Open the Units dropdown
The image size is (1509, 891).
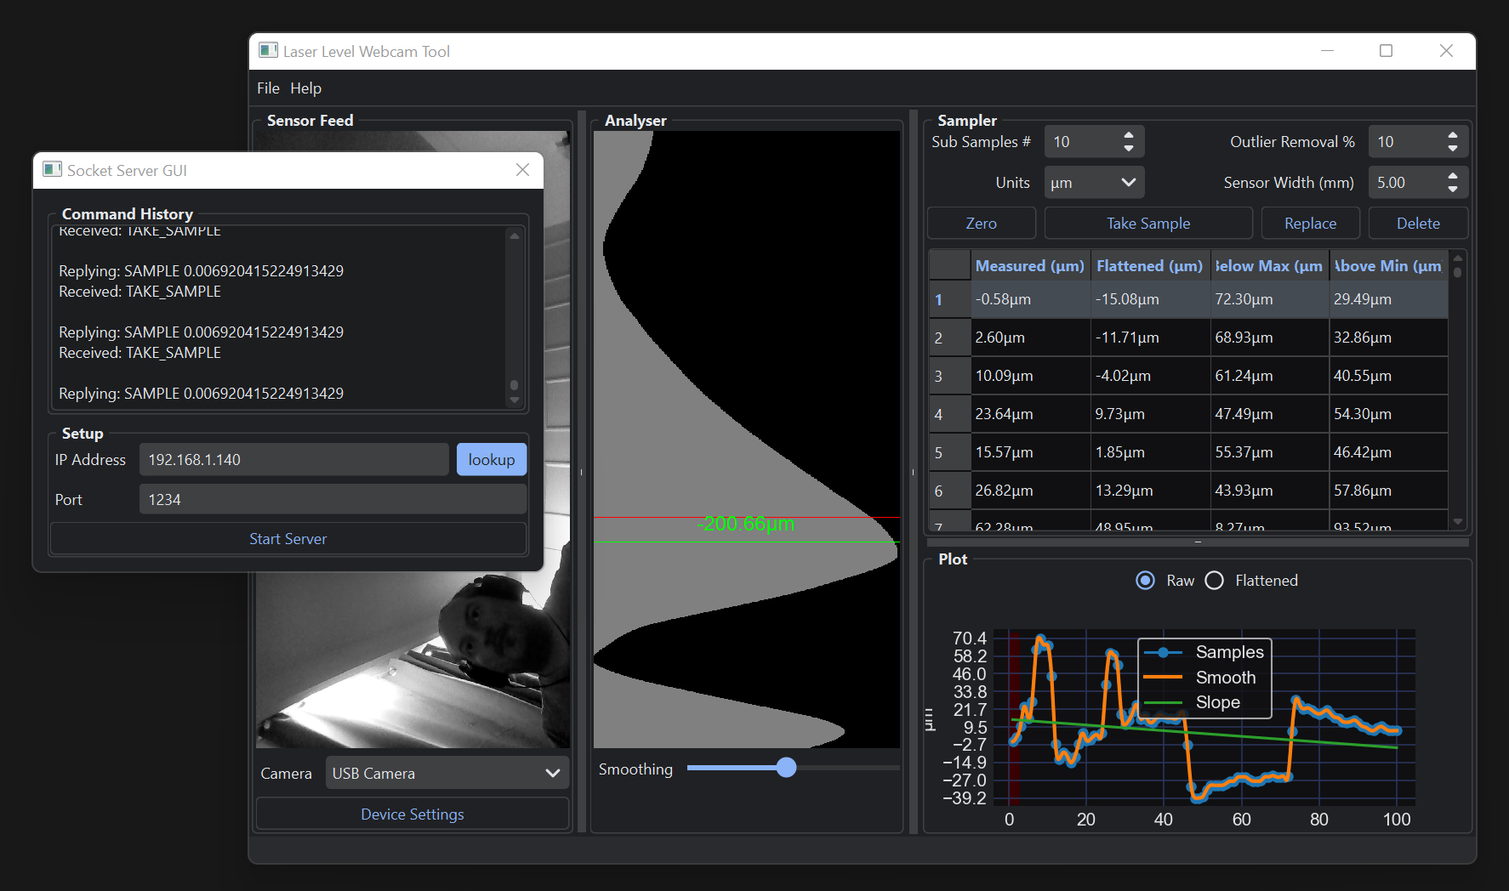[x=1094, y=183]
